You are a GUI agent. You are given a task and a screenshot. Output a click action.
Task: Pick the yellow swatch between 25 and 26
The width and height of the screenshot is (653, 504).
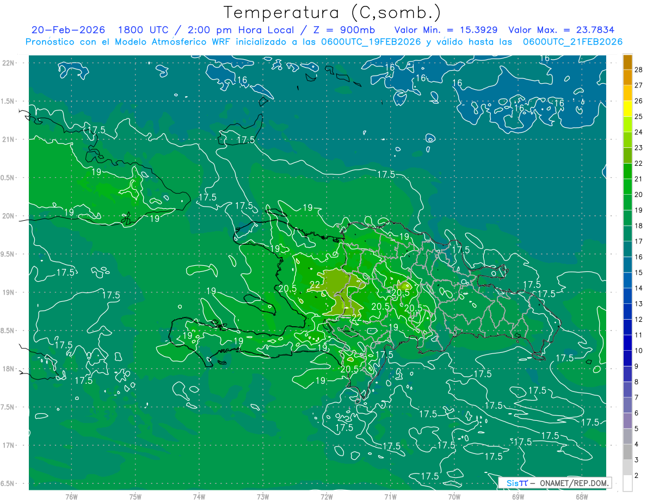[627, 109]
